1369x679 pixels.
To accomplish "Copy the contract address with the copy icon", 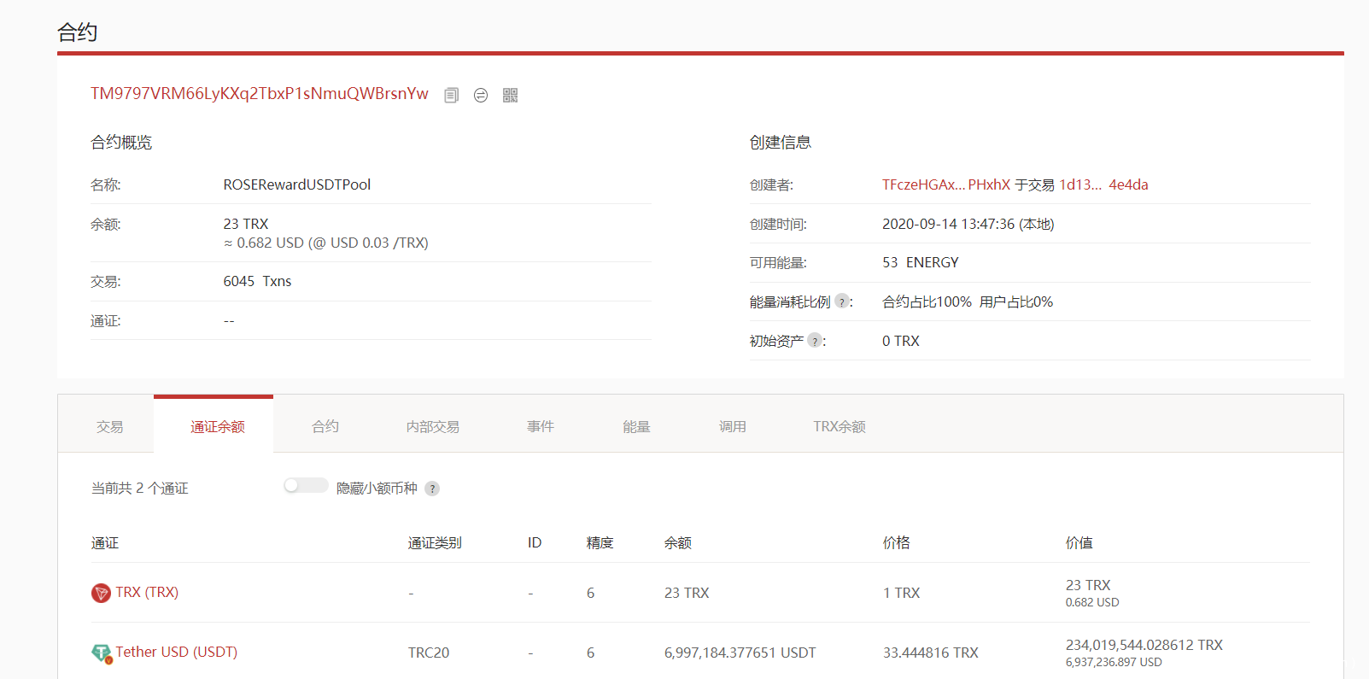I will coord(452,96).
